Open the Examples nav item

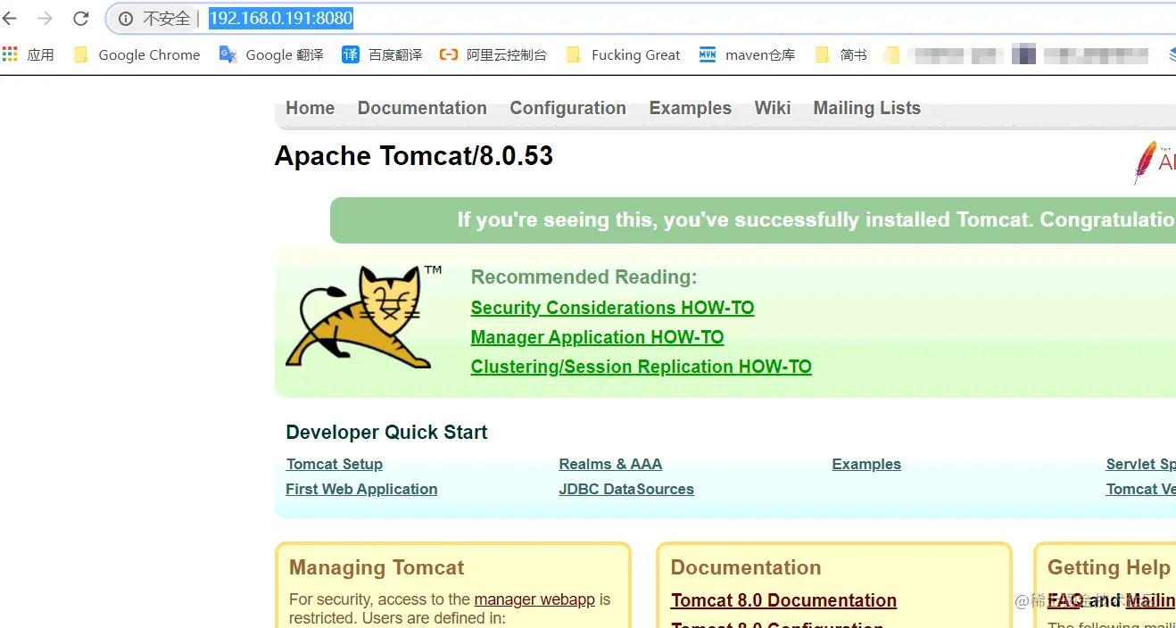pos(690,108)
